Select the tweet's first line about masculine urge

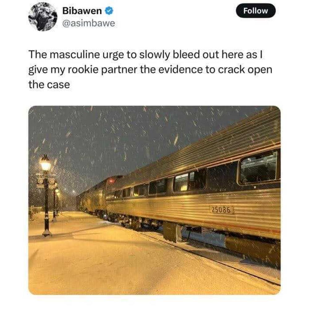(x=146, y=55)
